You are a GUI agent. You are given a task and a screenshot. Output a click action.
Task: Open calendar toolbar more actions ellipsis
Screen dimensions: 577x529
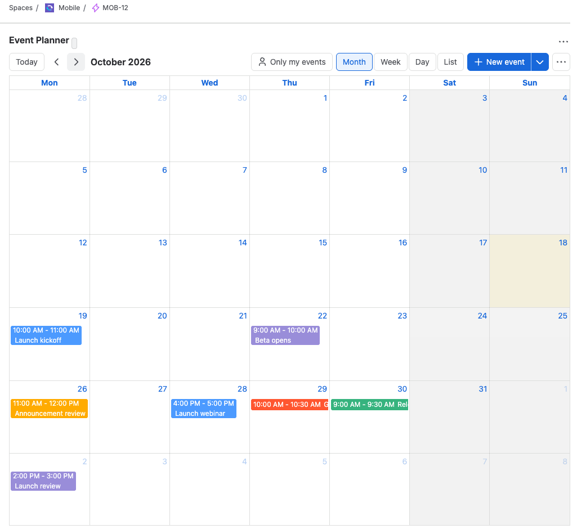tap(561, 62)
